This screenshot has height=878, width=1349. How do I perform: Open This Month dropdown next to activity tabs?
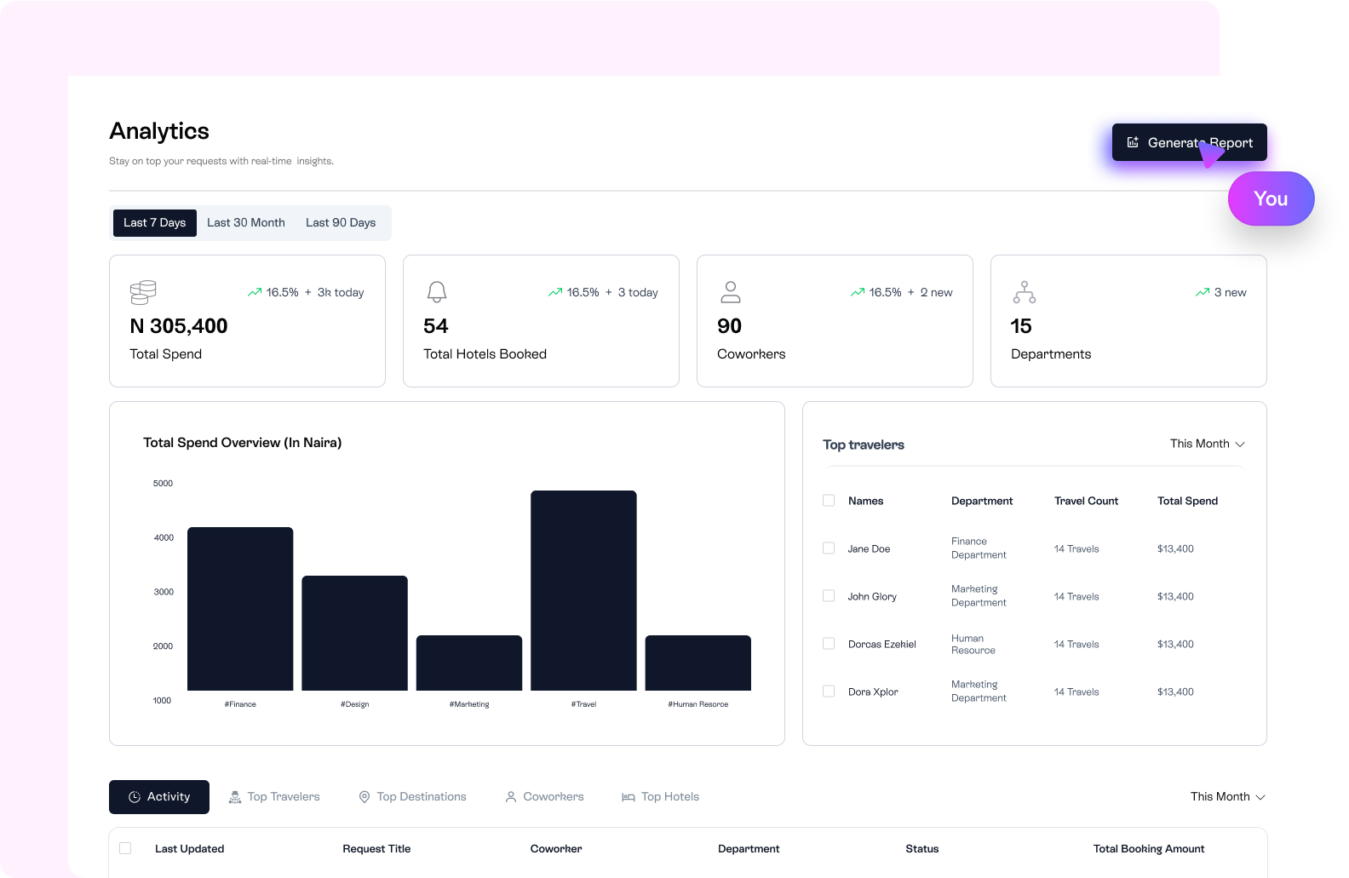point(1227,797)
